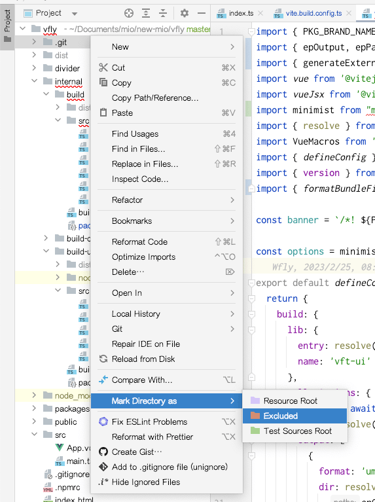Close the vite.build.config.ts tab

pyautogui.click(x=349, y=14)
